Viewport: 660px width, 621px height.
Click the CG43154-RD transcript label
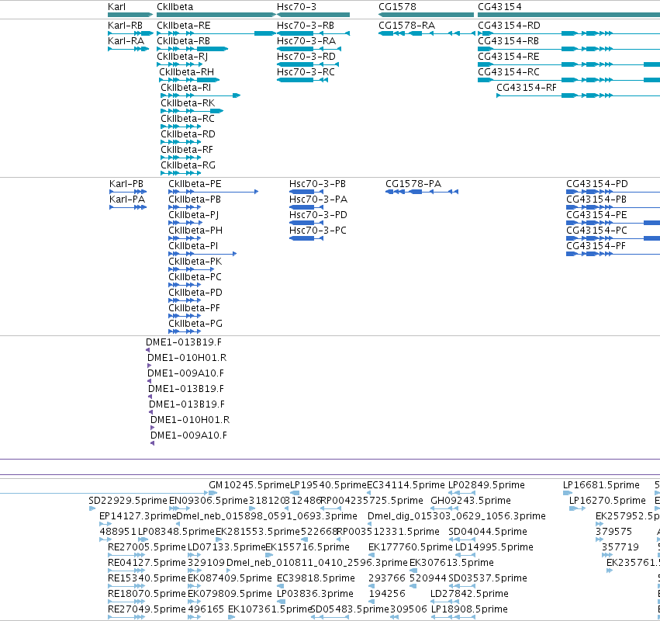tap(509, 26)
